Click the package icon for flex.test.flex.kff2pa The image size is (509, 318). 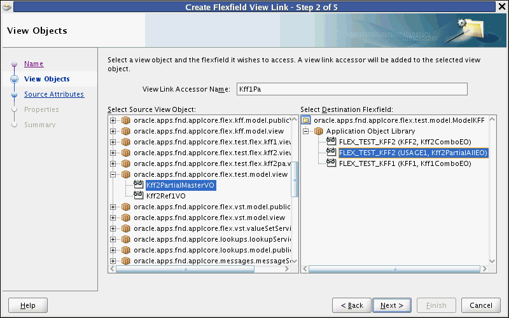125,163
